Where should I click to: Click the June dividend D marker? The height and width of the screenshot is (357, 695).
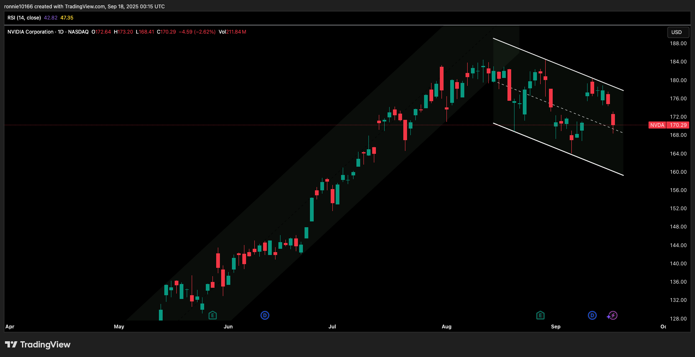[x=265, y=316]
